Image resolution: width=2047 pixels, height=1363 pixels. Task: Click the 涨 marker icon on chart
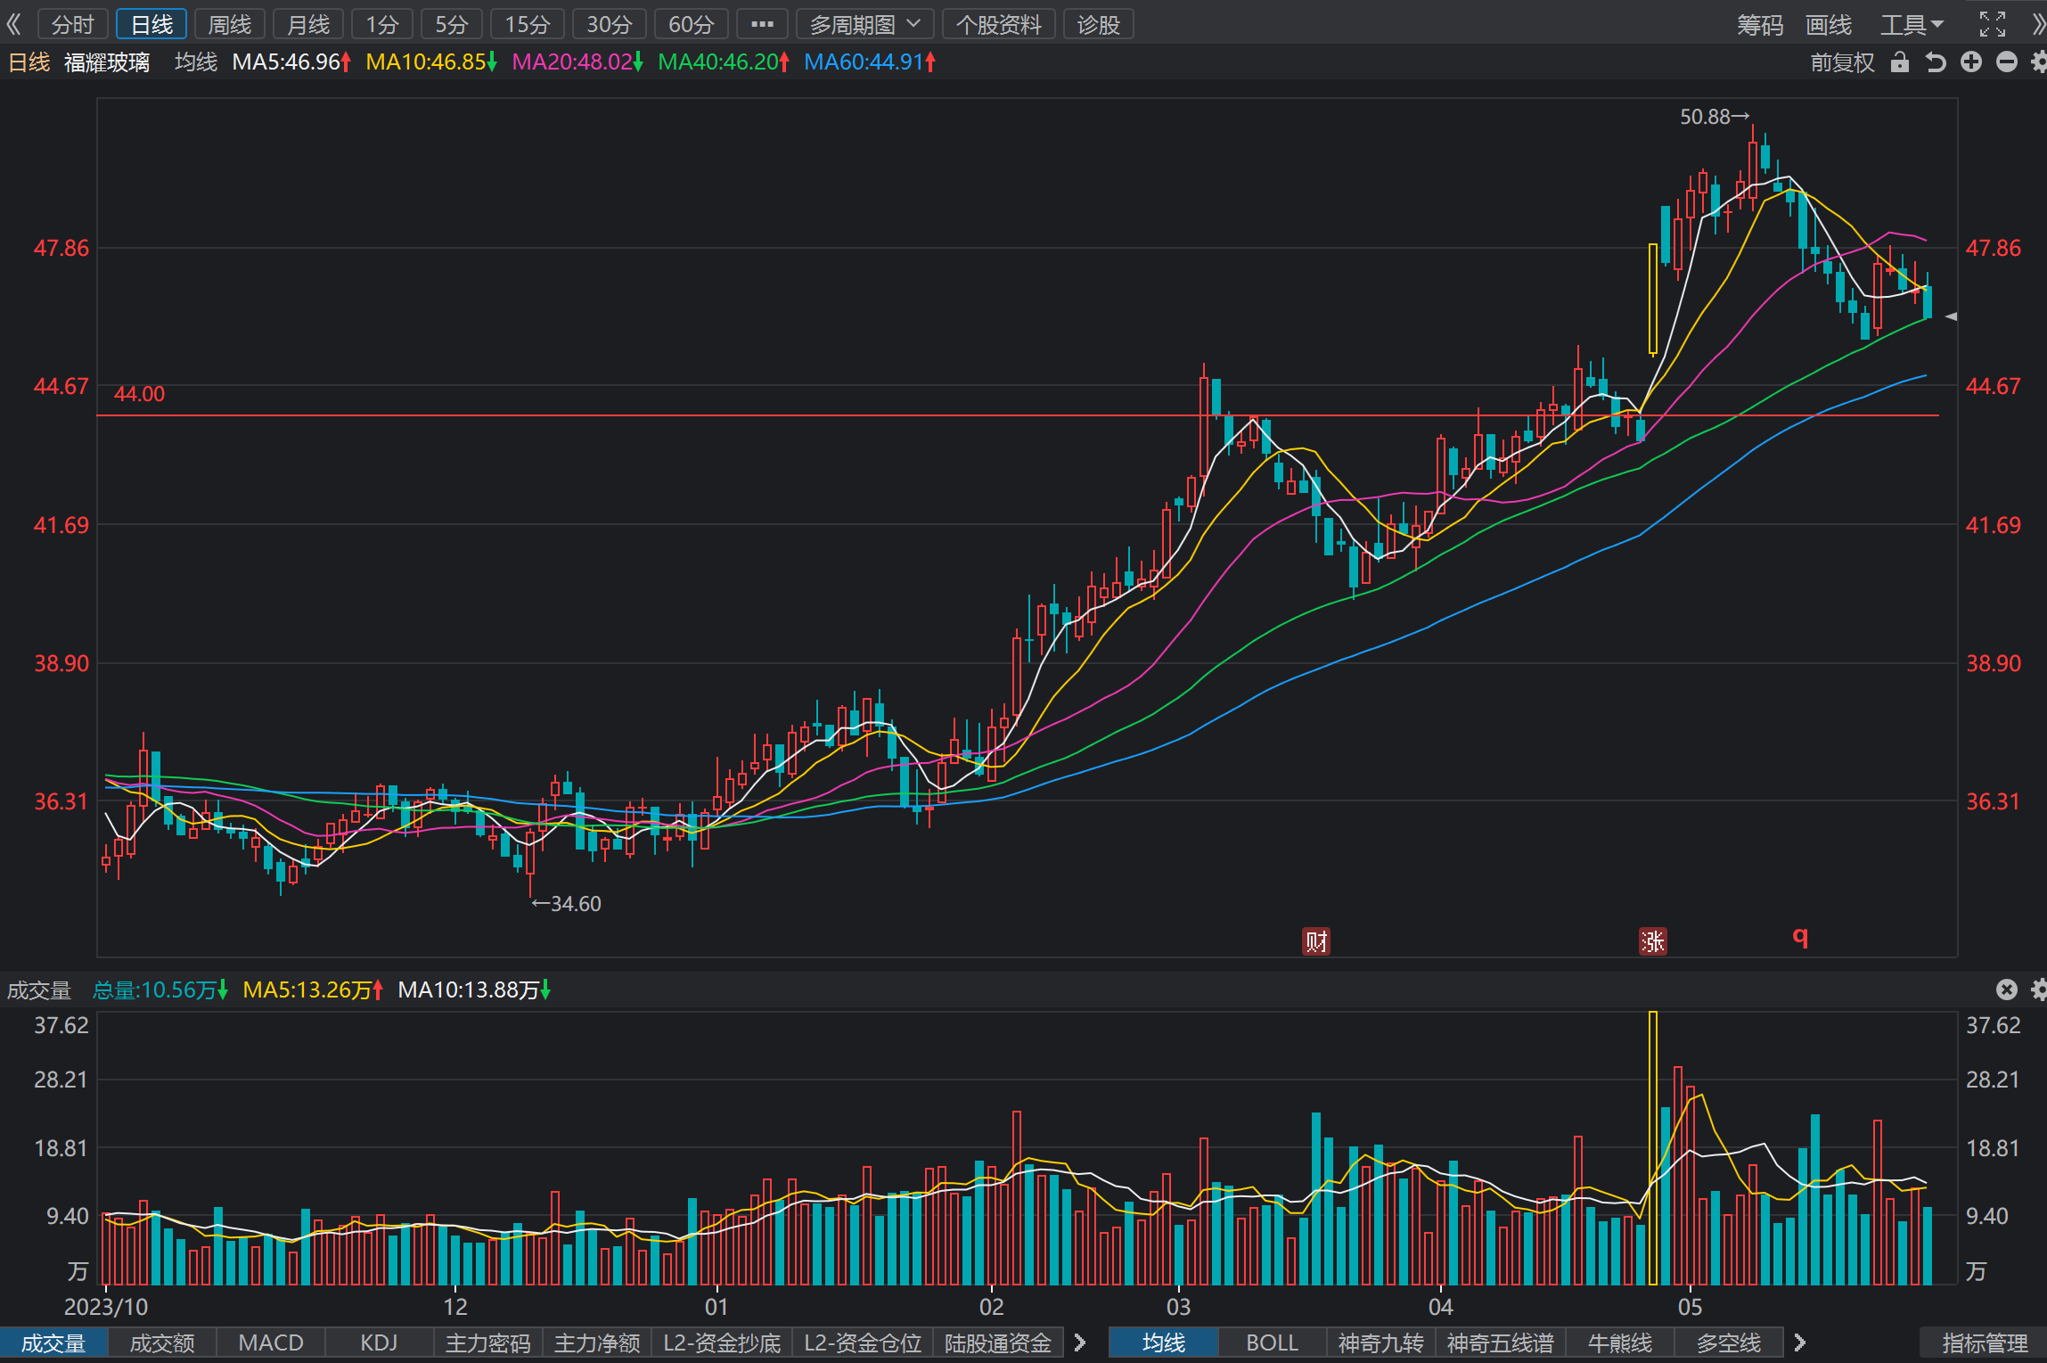coord(1653,941)
